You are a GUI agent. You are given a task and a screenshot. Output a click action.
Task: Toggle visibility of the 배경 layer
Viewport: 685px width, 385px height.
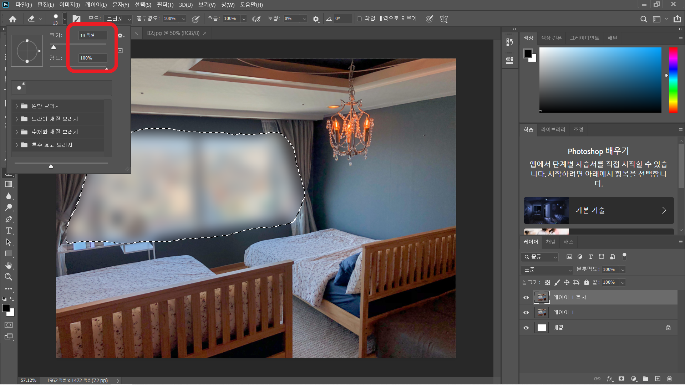(526, 328)
